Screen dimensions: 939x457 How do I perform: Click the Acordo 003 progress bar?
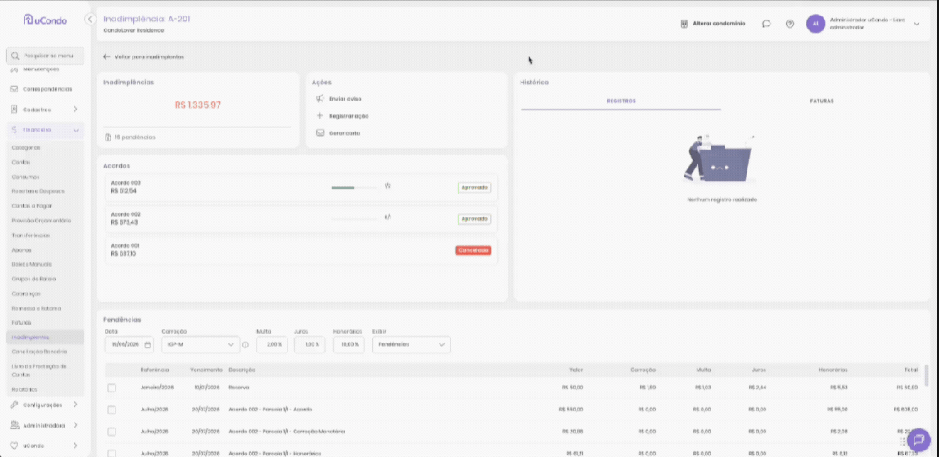coord(354,187)
